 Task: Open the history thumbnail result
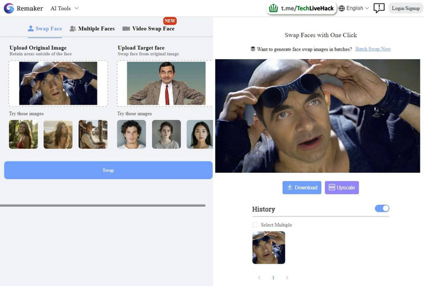[268, 247]
